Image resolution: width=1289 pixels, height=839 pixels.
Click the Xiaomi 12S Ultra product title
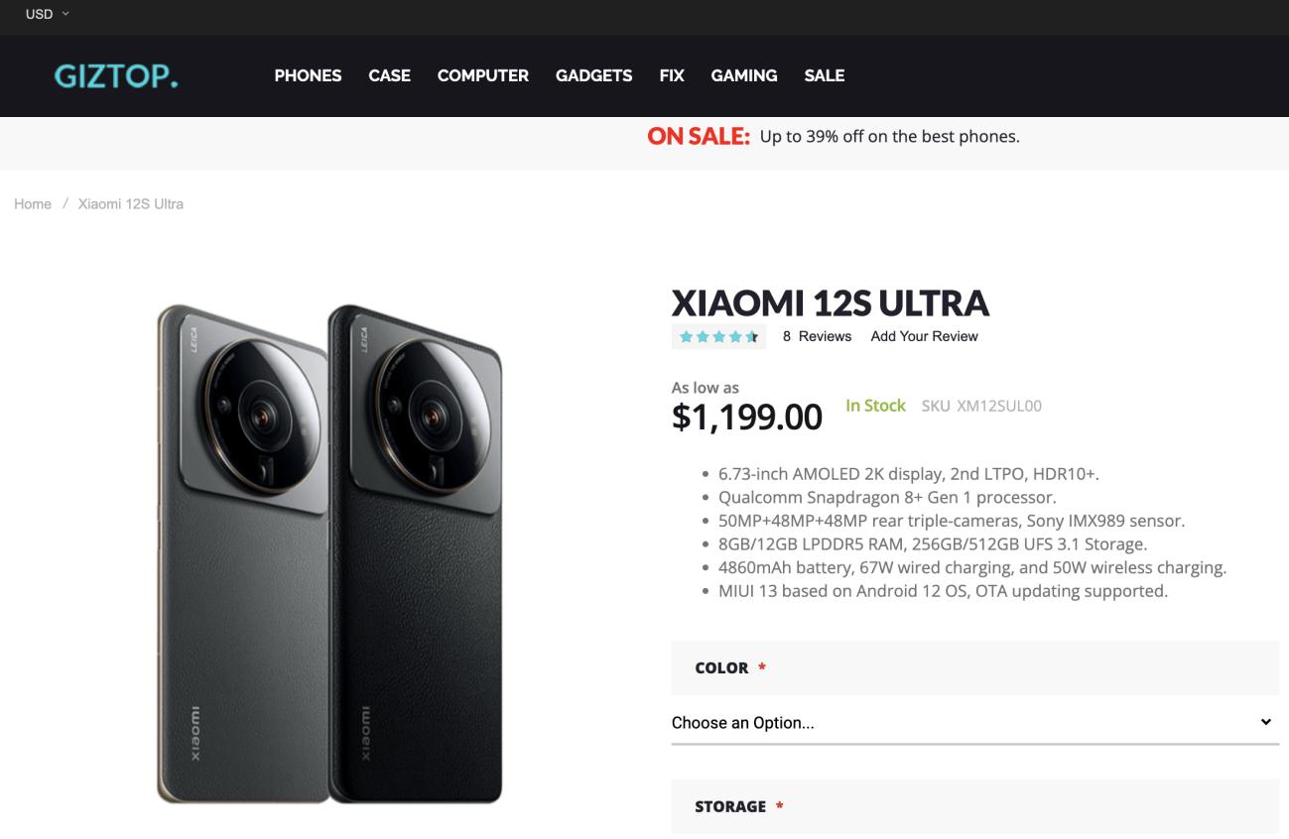tap(830, 302)
